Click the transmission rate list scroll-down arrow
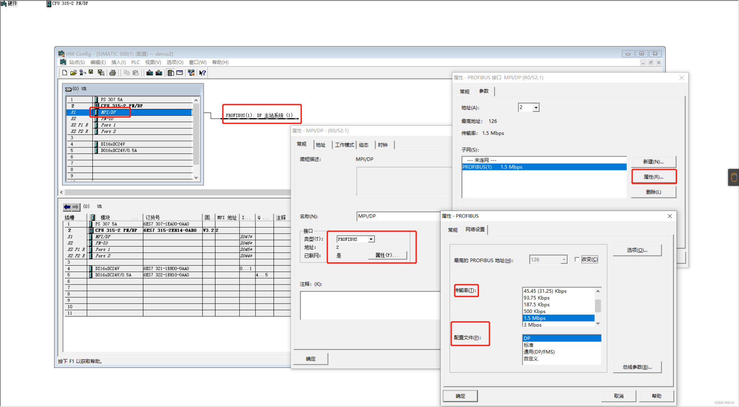This screenshot has width=739, height=407. [x=598, y=323]
